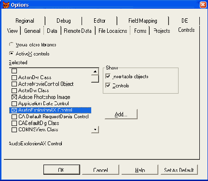Image resolution: width=208 pixels, height=181 pixels.
Task: Check CA Default RequestDenial Control checkbox
Action: click(x=14, y=117)
